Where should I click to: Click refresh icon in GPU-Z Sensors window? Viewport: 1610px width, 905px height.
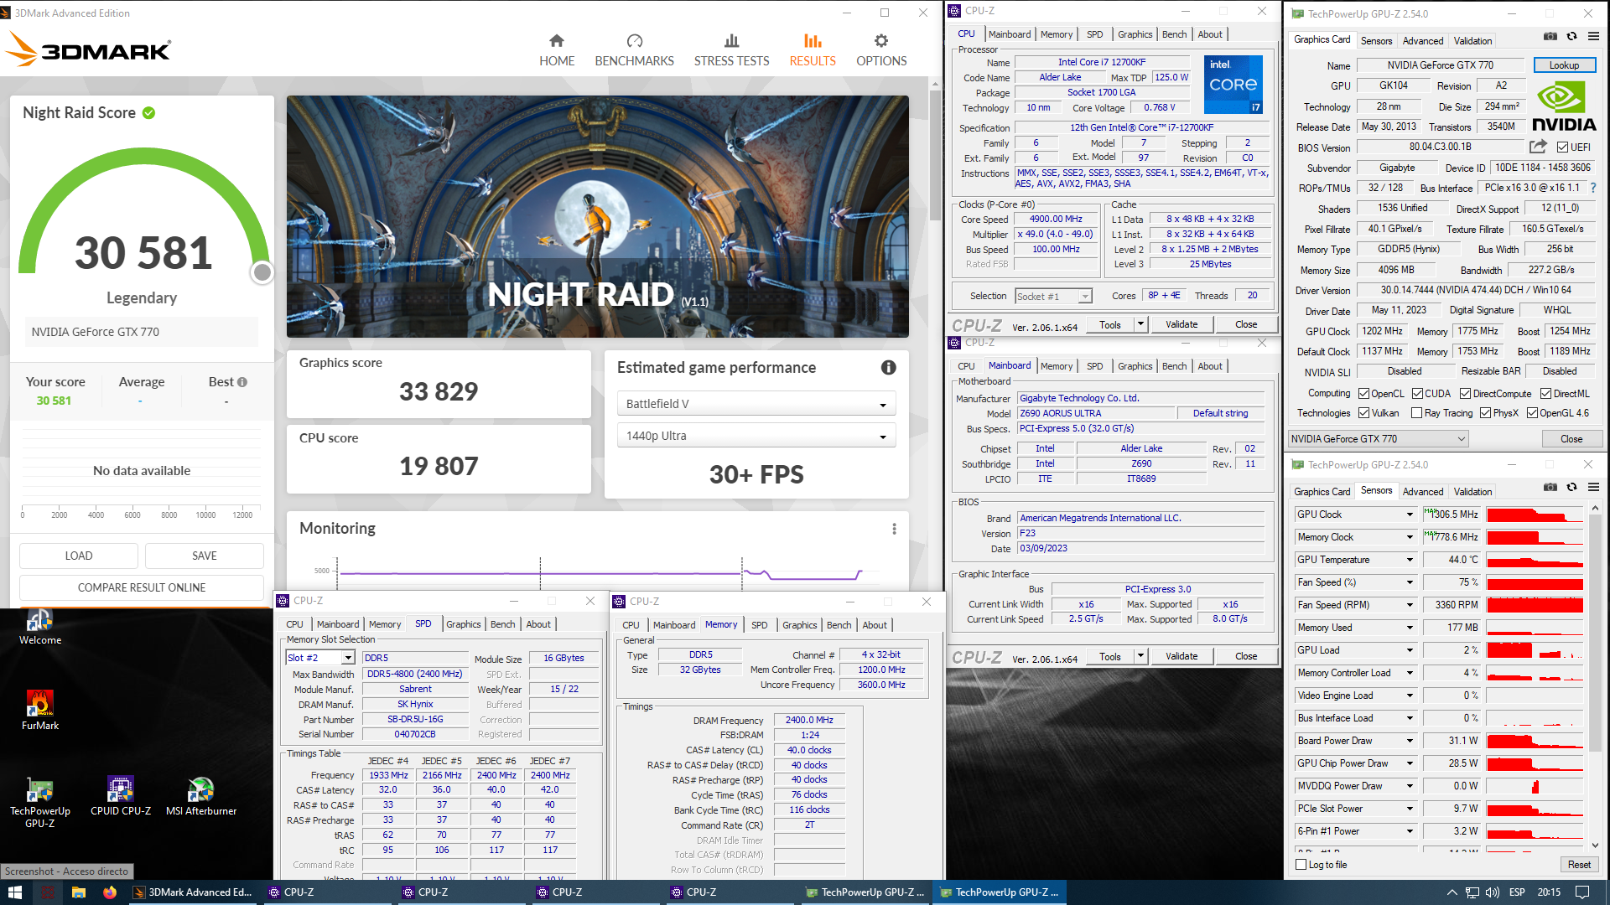click(x=1572, y=487)
